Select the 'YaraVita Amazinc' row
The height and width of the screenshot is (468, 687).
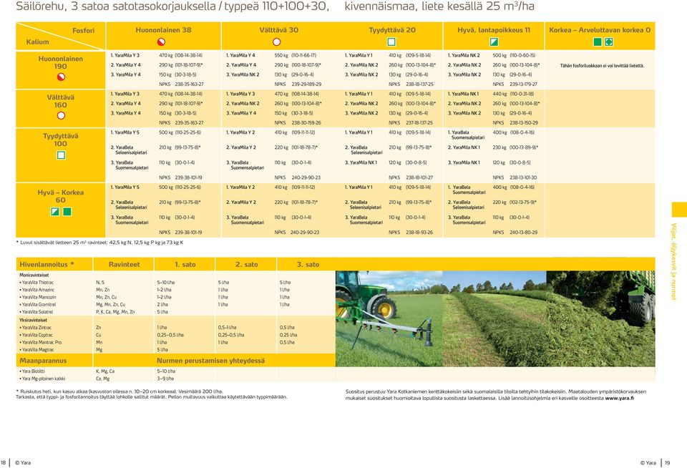click(175, 290)
